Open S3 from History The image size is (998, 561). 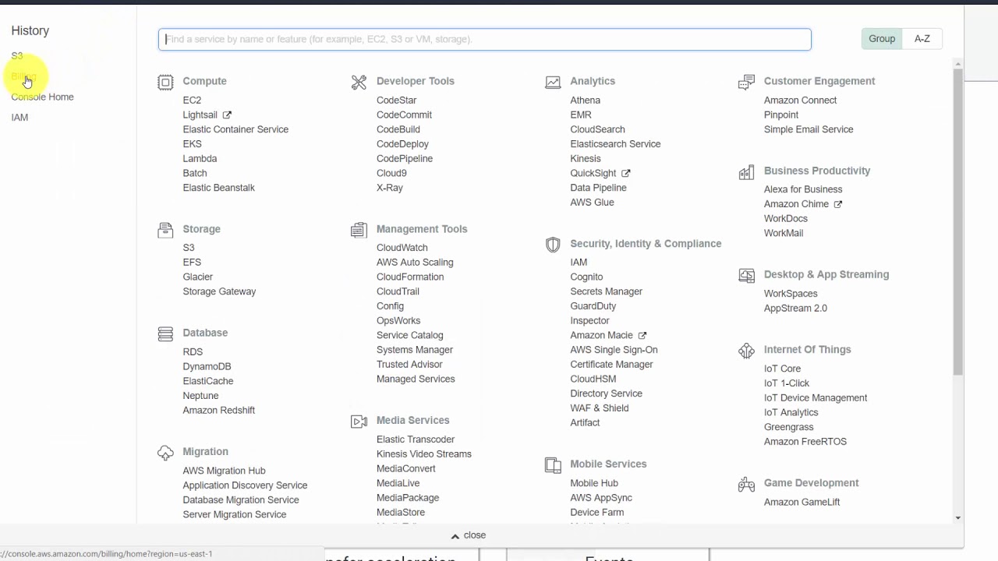17,56
